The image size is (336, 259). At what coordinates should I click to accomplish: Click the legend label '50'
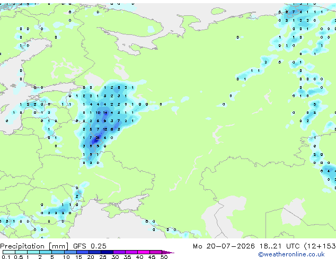pos(164,257)
